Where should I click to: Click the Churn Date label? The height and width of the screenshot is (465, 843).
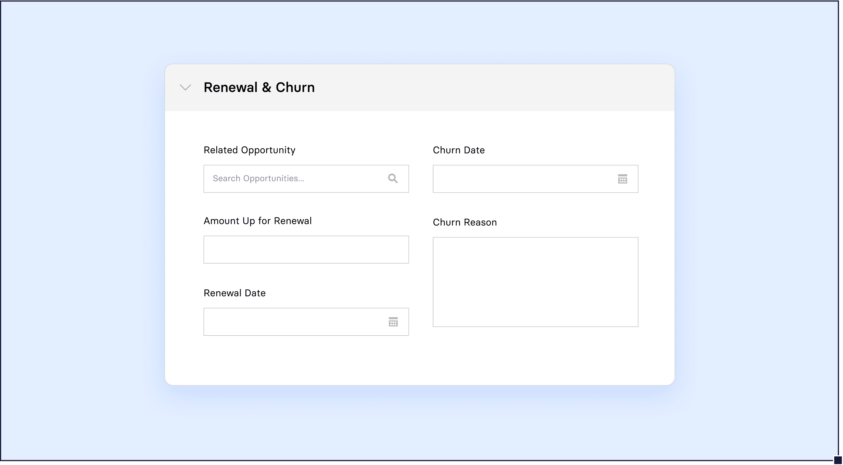[x=459, y=150]
